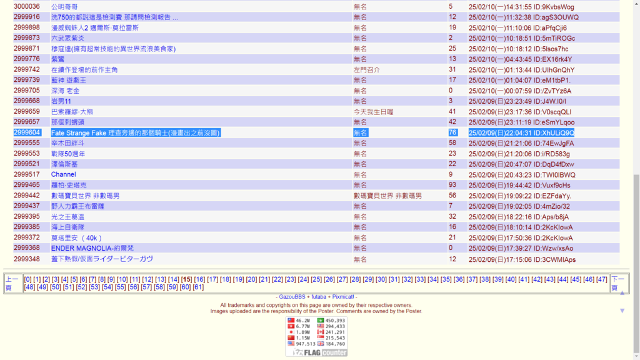The image size is (640, 360).
Task: Select page [30] in pagination
Action: pyautogui.click(x=381, y=279)
